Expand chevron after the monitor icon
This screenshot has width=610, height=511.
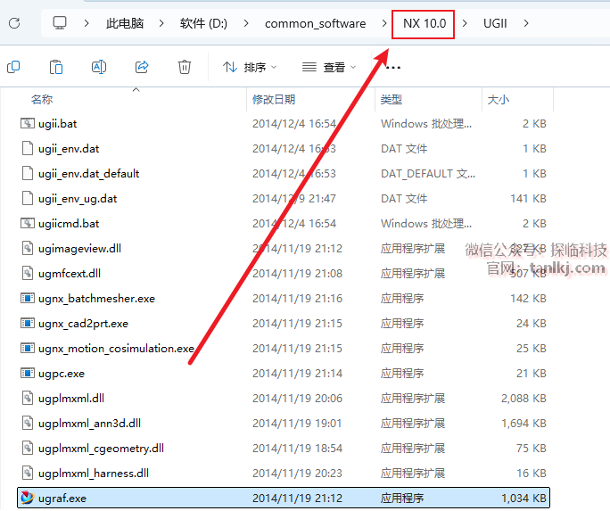pyautogui.click(x=87, y=23)
